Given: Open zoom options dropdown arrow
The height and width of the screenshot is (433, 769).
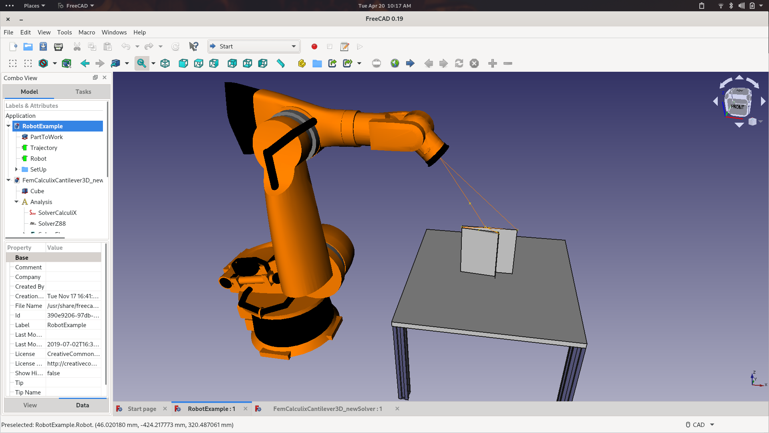Looking at the screenshot, I should [x=153, y=63].
